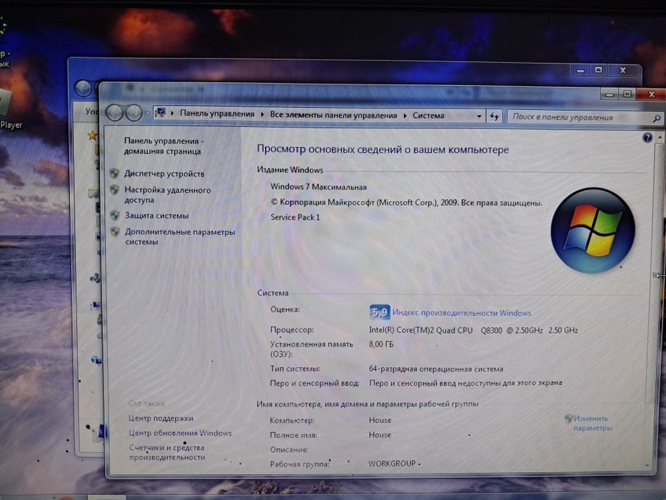Minimize the System window
Image resolution: width=666 pixels, height=500 pixels.
(610, 94)
